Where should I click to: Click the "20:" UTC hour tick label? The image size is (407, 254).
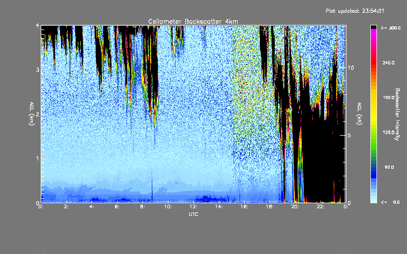[295, 207]
